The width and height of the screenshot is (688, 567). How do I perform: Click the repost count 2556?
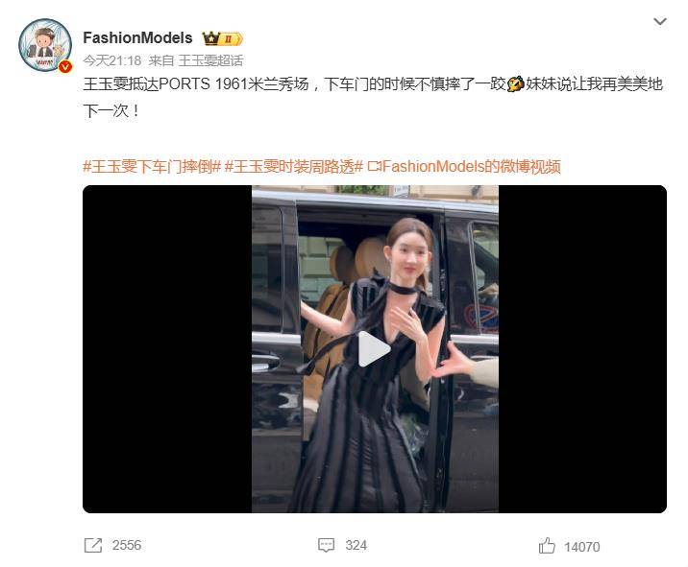point(127,546)
